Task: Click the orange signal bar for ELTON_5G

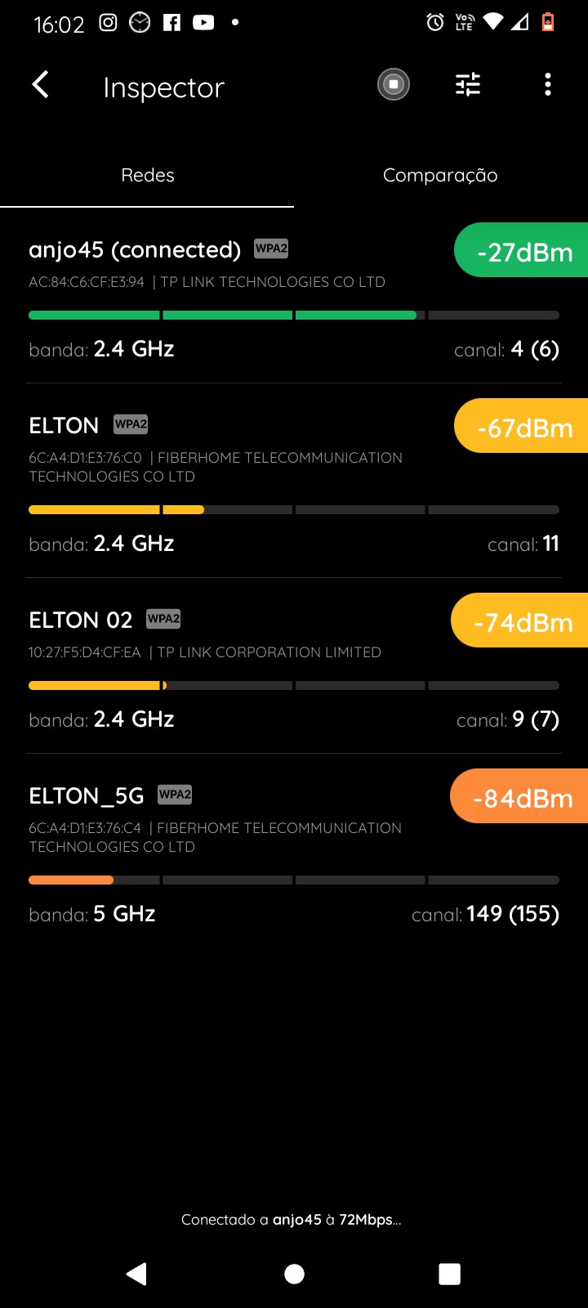Action: [x=71, y=880]
